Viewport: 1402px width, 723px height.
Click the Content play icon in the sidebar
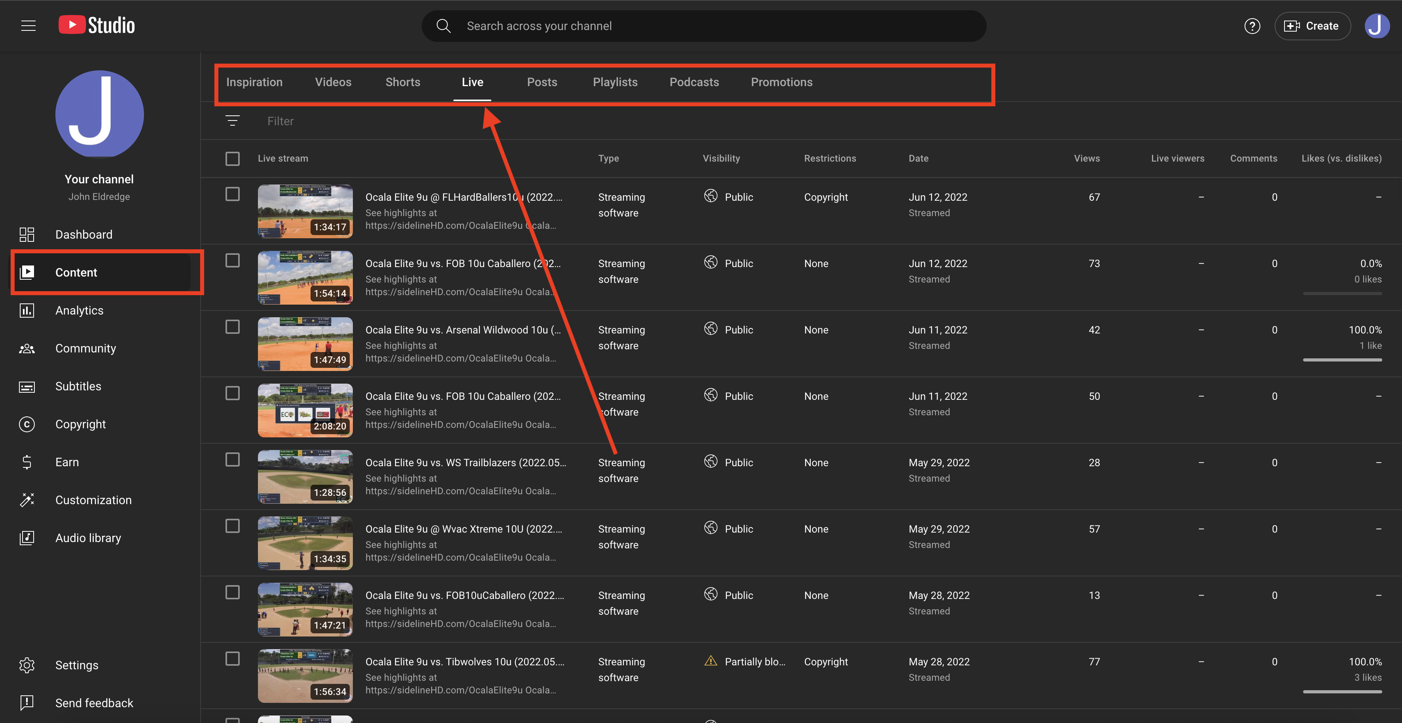(27, 272)
